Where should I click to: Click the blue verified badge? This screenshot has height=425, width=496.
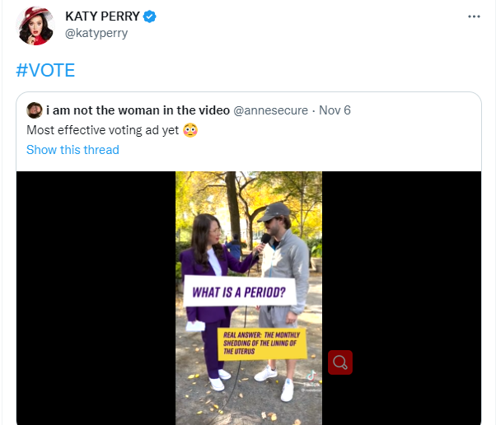149,16
